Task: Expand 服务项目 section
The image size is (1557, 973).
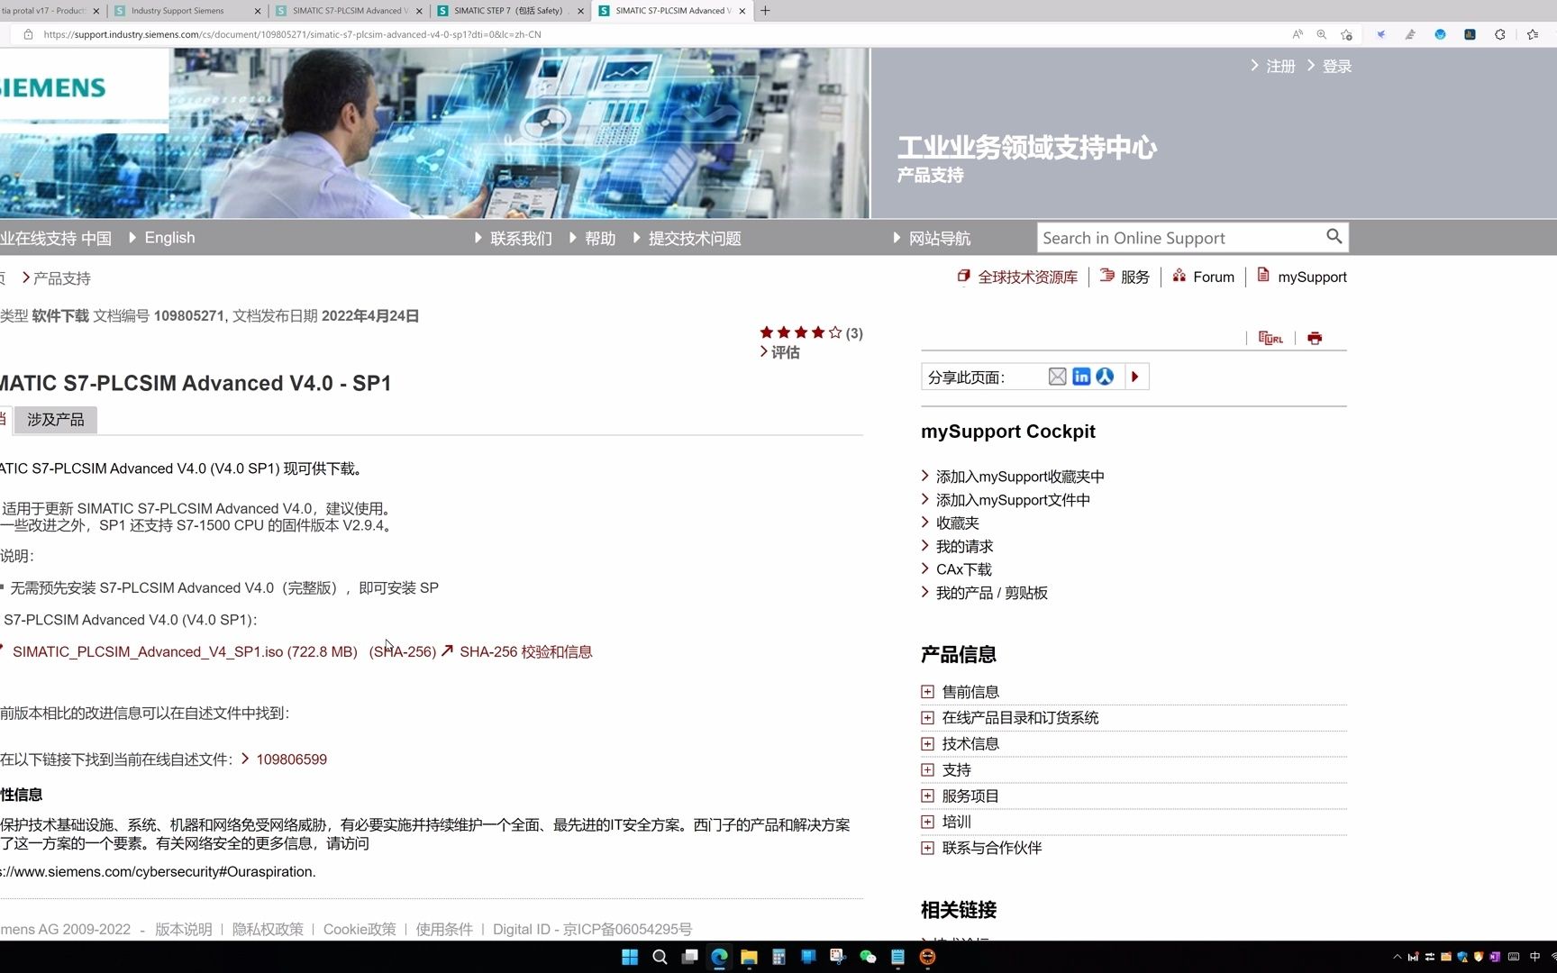Action: tap(927, 796)
